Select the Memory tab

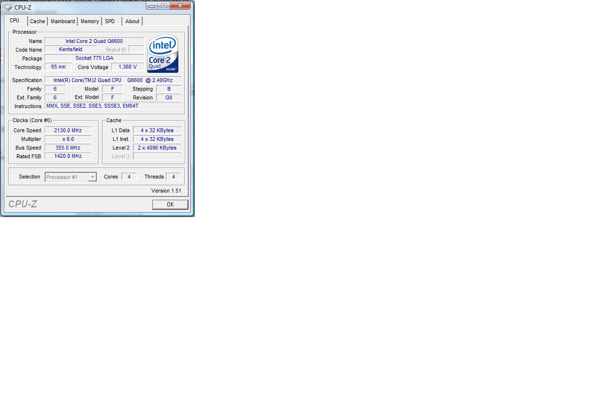pos(90,21)
